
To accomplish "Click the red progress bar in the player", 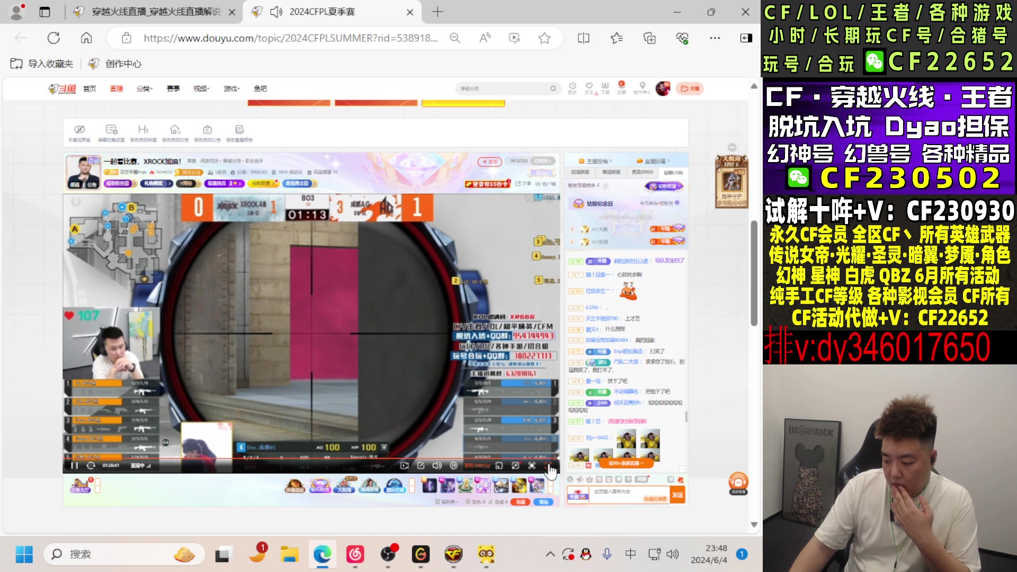I will 311,458.
